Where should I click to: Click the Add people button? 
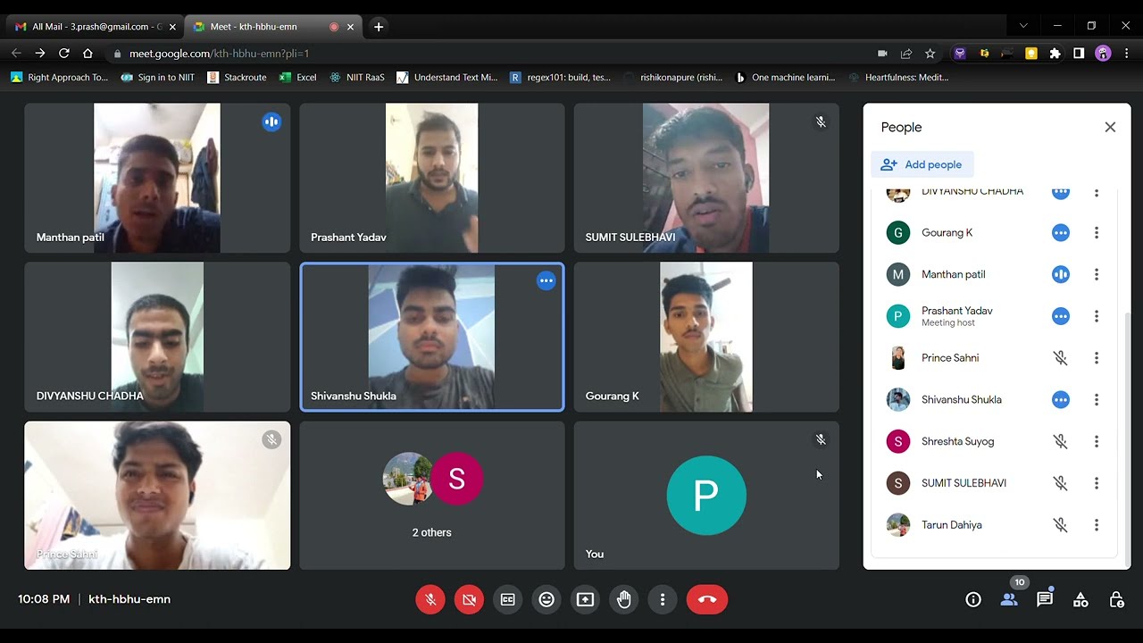(922, 164)
